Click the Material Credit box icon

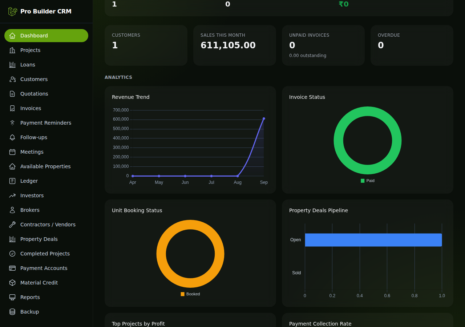click(12, 283)
